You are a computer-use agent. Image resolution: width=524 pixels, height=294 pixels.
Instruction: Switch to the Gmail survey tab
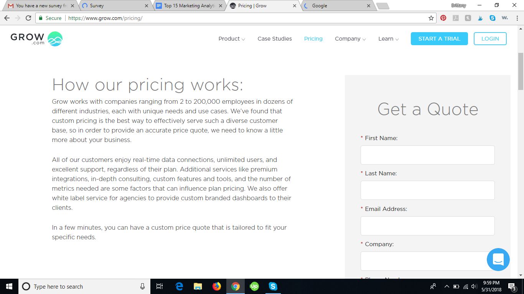coord(40,6)
